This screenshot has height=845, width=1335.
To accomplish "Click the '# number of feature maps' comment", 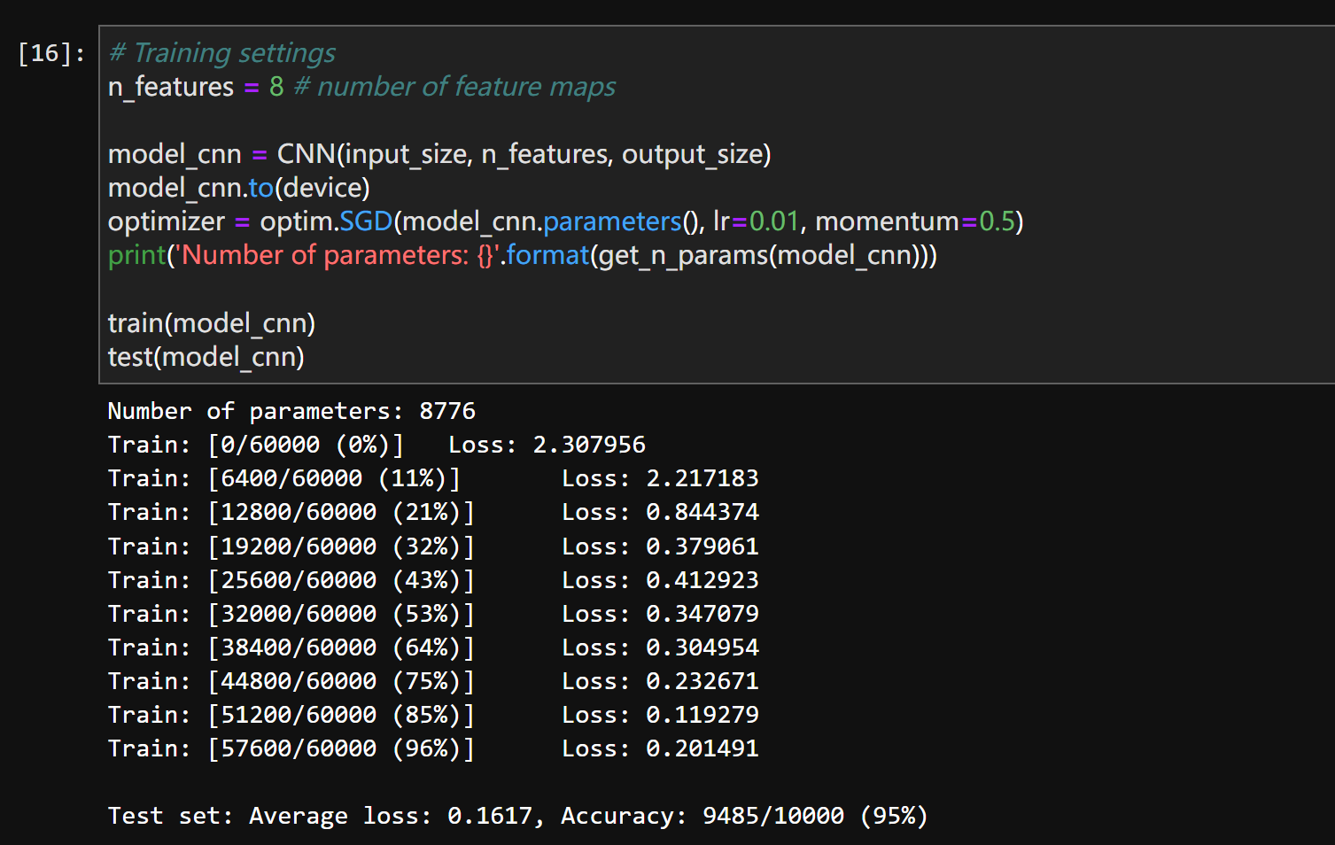I will point(454,87).
